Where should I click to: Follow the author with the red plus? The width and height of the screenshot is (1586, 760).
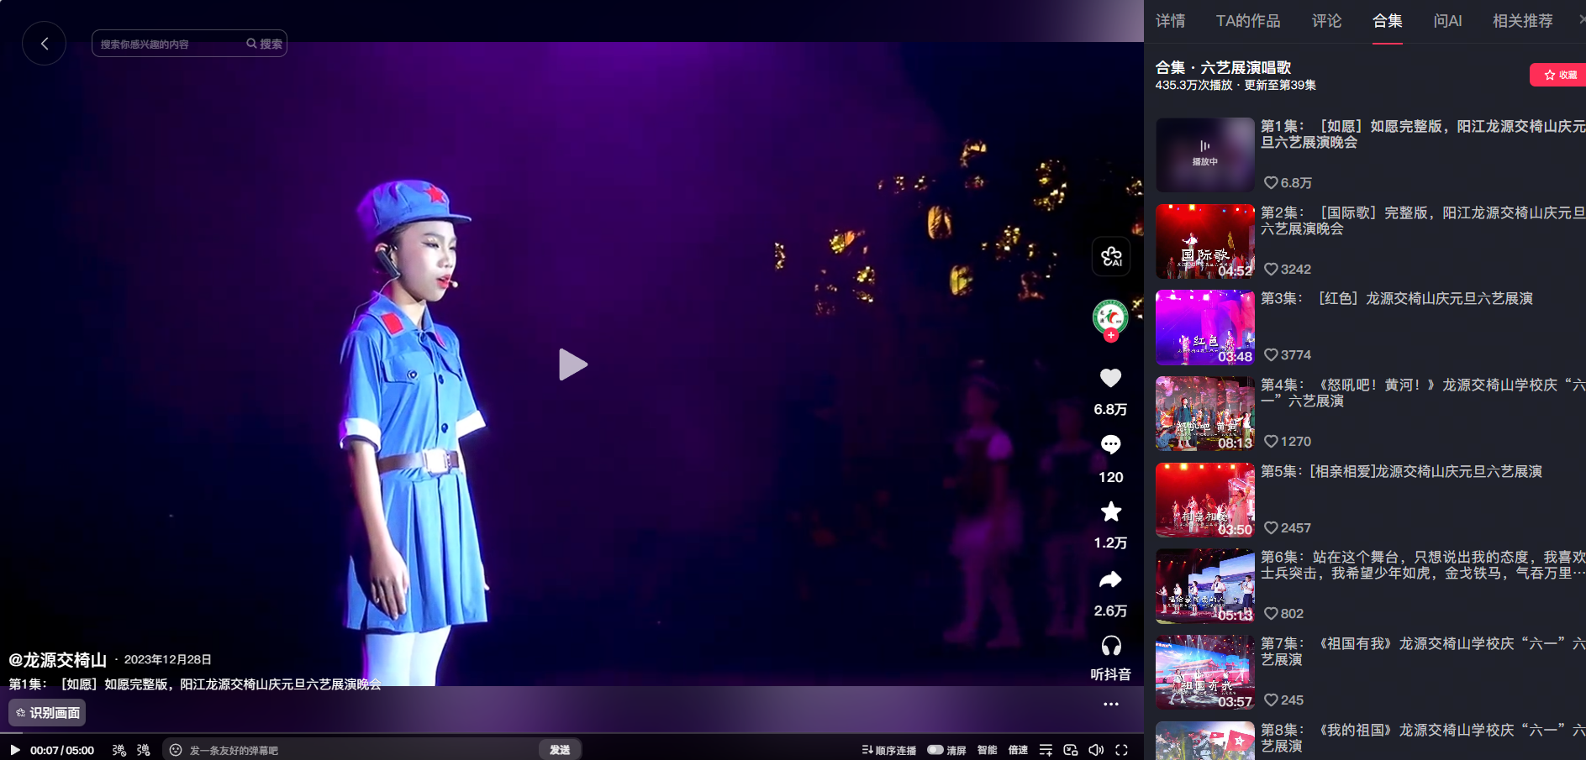(x=1111, y=336)
